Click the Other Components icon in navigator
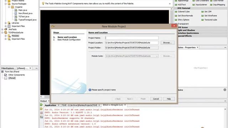Viewport: 228px width, 128px height. (x=6, y=75)
